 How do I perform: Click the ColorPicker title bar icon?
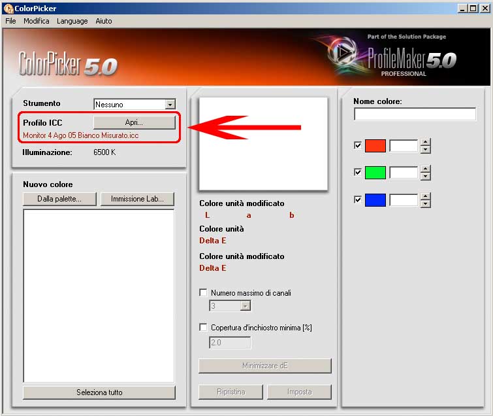point(8,9)
